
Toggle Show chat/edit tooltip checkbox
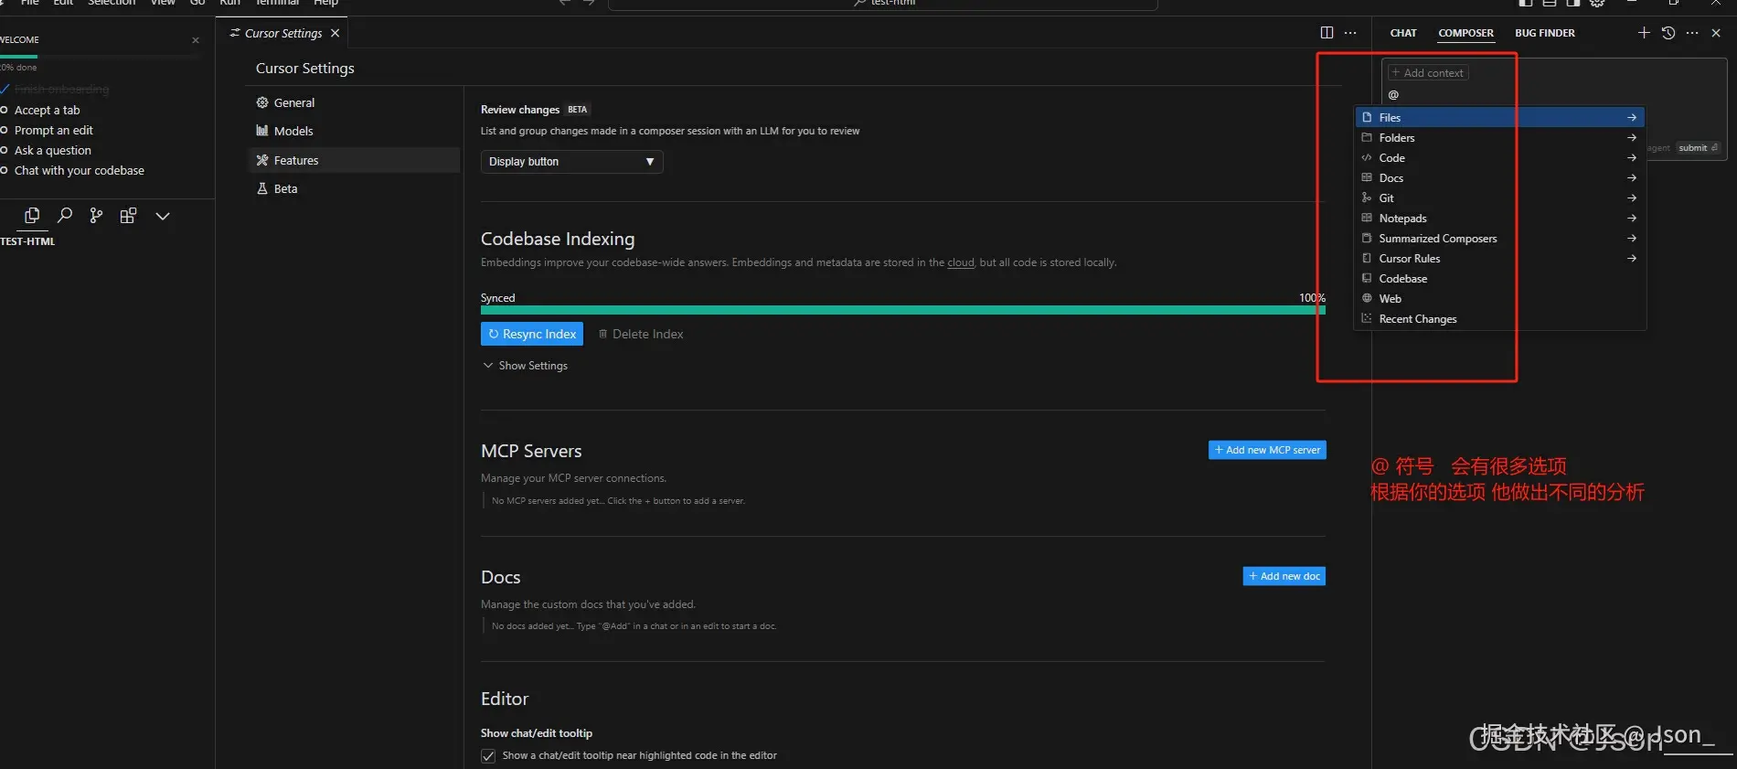click(488, 756)
